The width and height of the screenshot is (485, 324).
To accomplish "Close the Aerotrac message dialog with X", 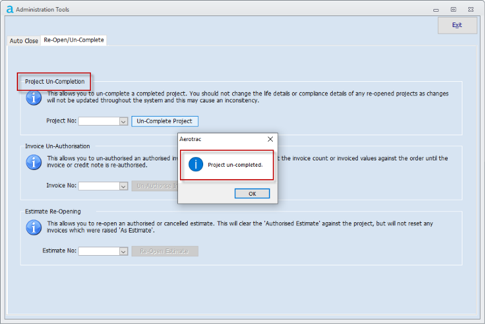I will click(x=270, y=138).
